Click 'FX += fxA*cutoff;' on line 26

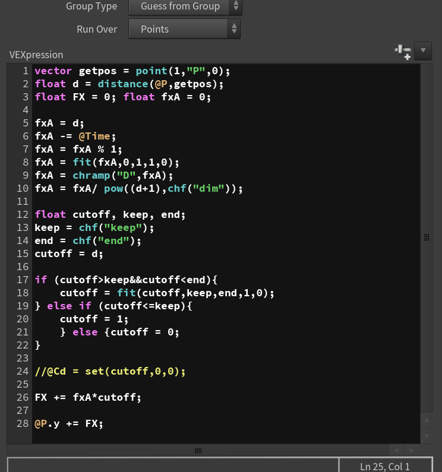(88, 398)
